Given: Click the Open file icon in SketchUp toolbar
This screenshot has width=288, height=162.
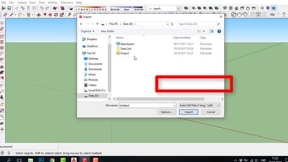Looking at the screenshot, I should pyautogui.click(x=3, y=8).
